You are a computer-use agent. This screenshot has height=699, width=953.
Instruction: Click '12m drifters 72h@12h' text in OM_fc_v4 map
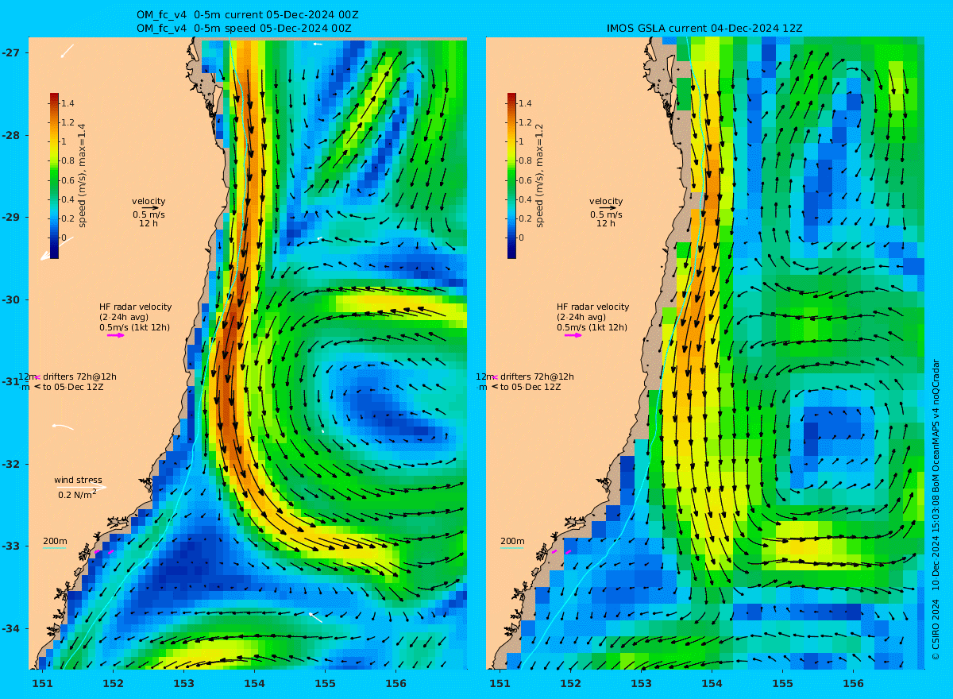pyautogui.click(x=67, y=377)
